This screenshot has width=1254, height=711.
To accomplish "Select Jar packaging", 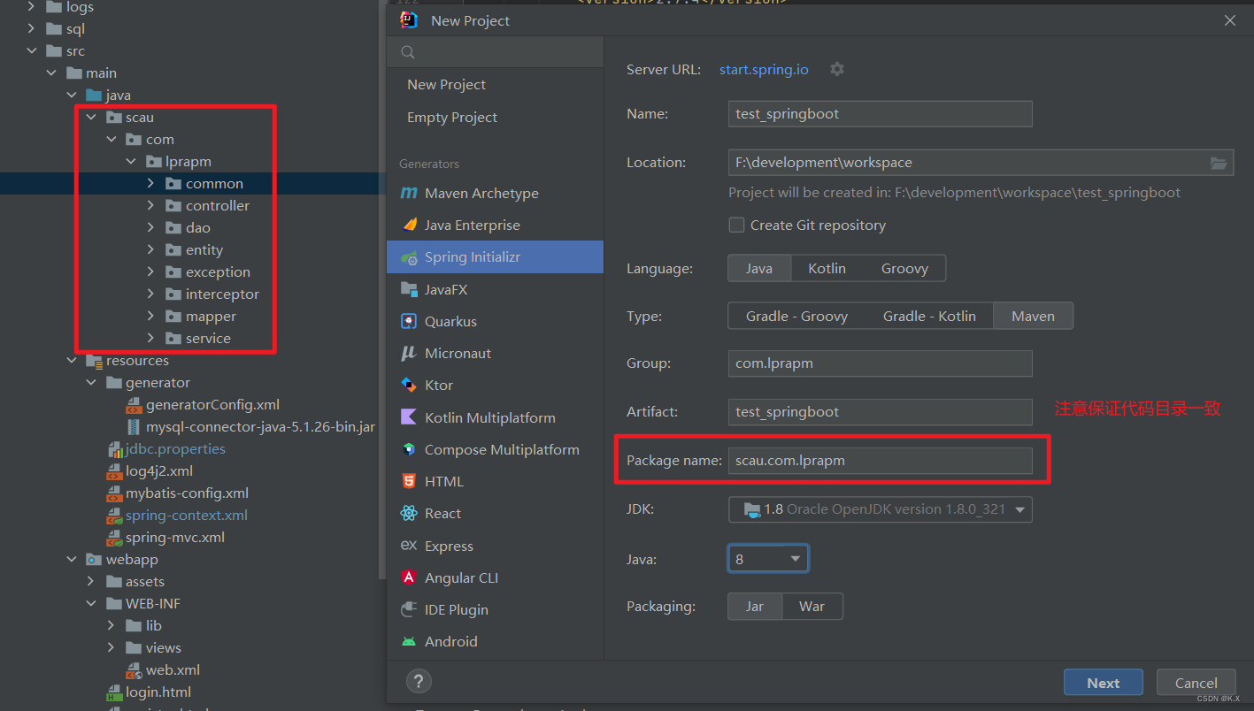I will pyautogui.click(x=755, y=606).
